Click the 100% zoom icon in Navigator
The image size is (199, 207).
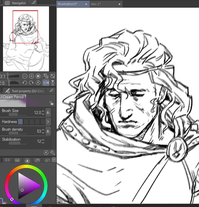point(38,76)
